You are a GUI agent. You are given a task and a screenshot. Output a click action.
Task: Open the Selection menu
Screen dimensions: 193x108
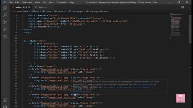[27, 2]
